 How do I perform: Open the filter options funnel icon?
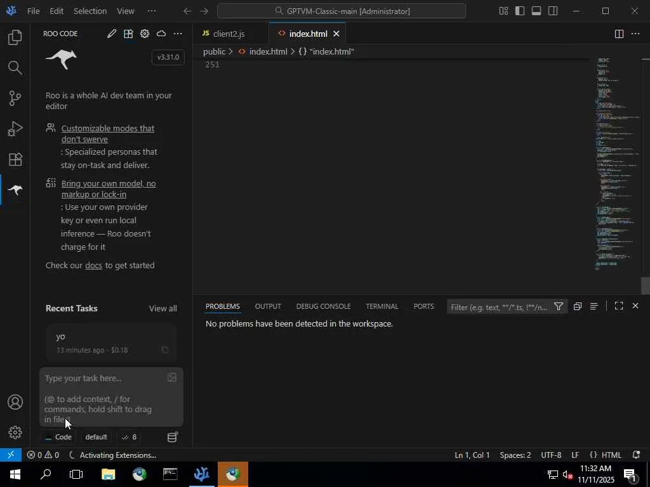click(x=559, y=306)
